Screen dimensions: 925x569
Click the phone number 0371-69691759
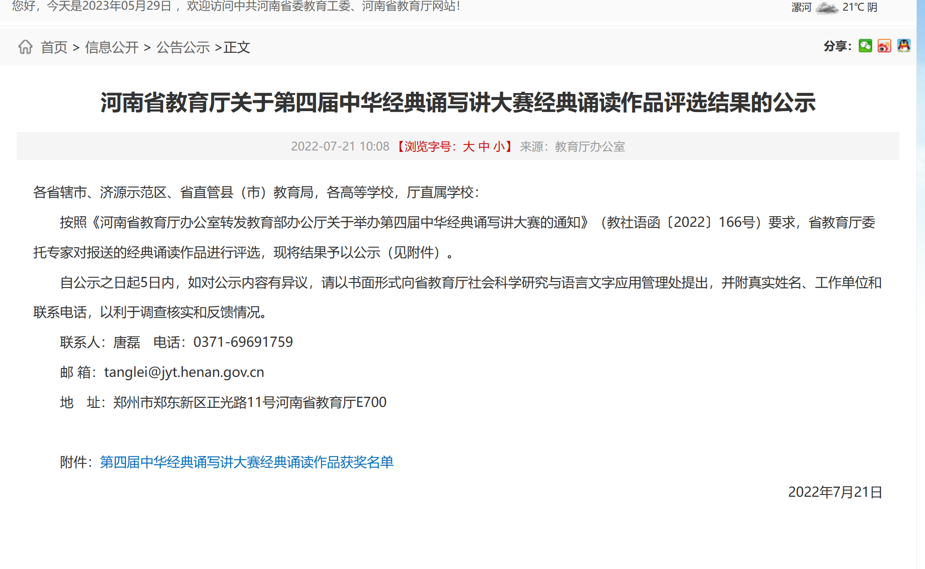pos(243,342)
